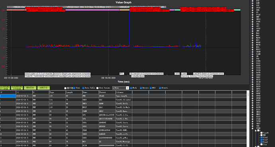Expand the IMU tree node
This screenshot has width=275, height=147.
[252, 31]
